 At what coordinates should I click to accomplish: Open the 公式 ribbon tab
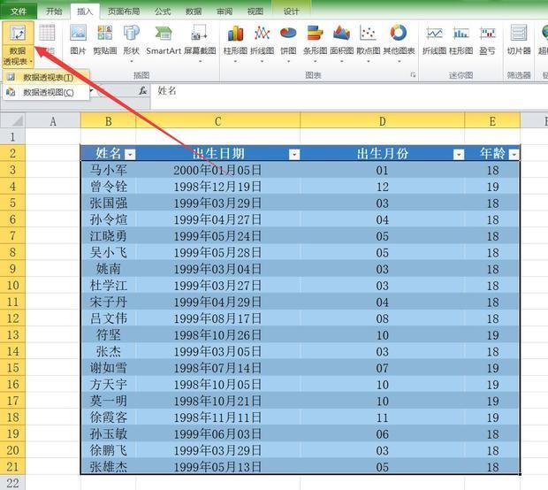163,11
